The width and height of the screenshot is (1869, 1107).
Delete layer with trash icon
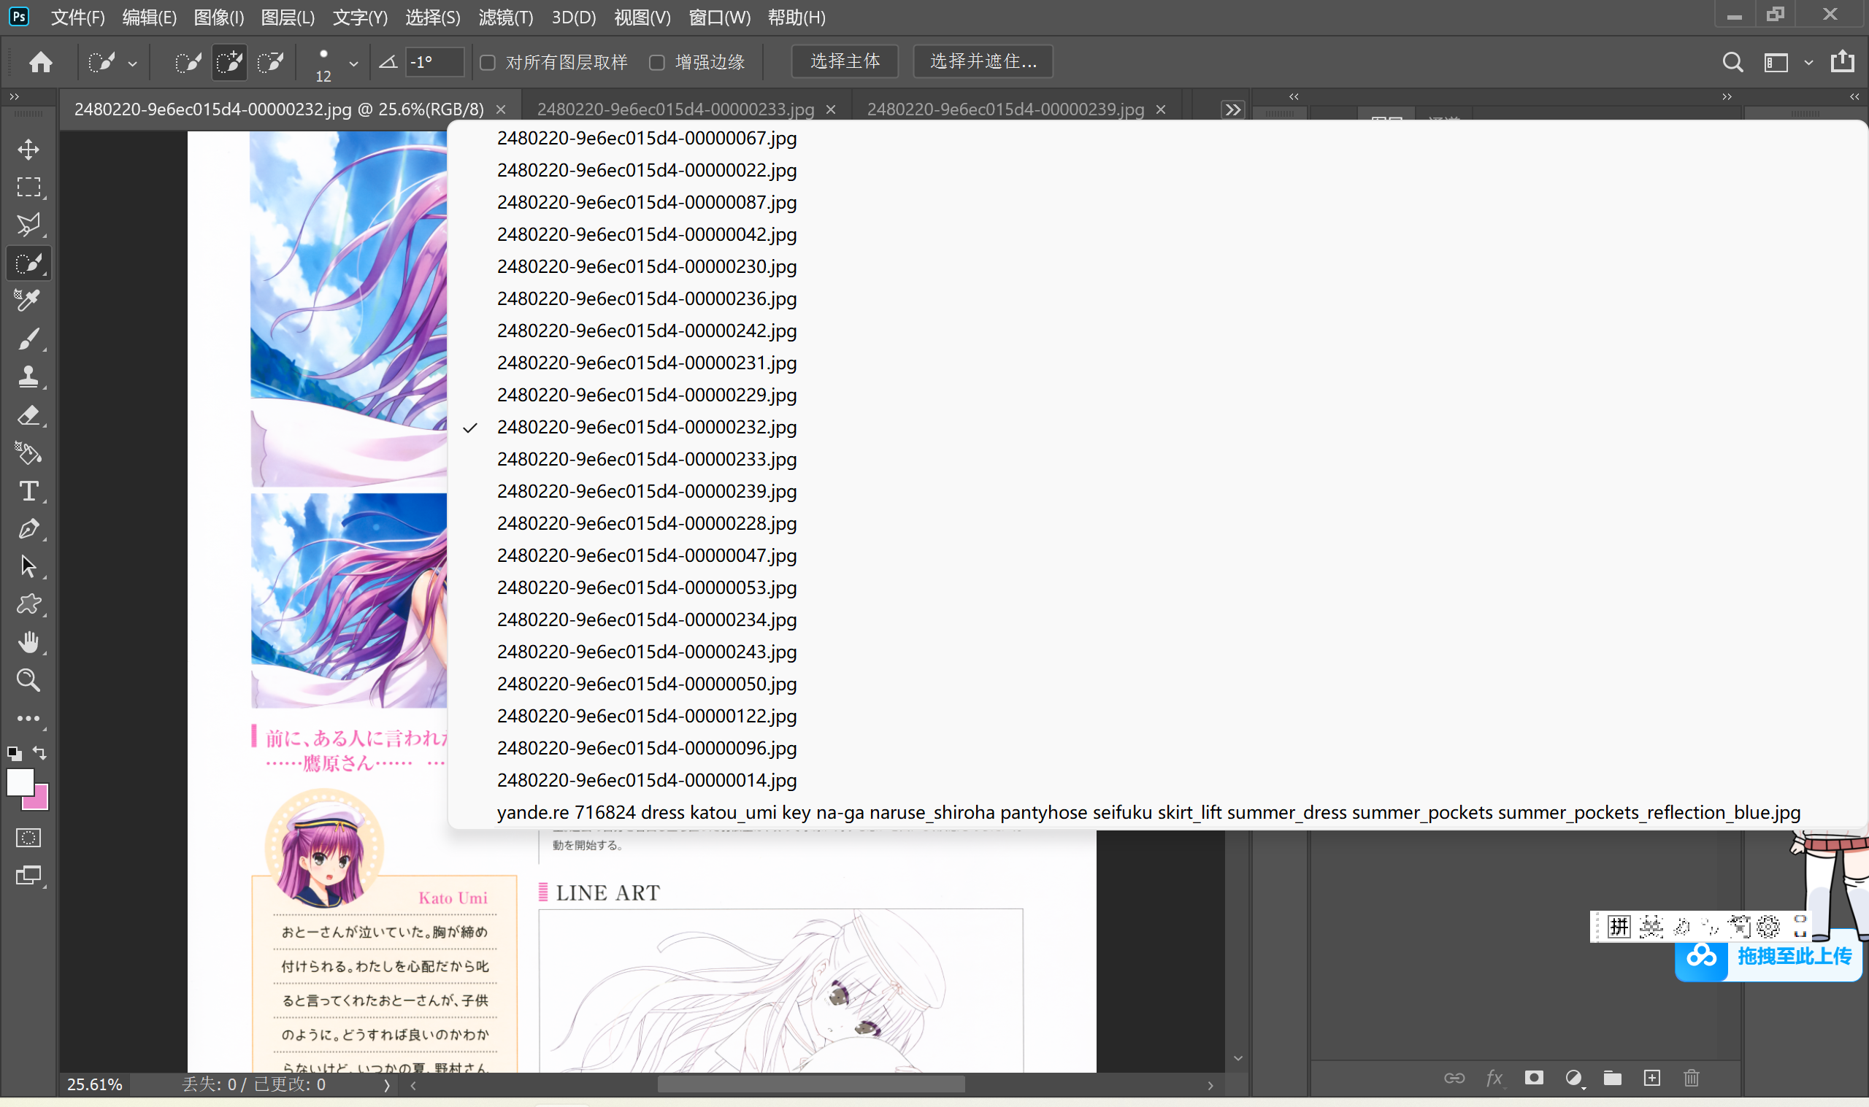1692,1078
